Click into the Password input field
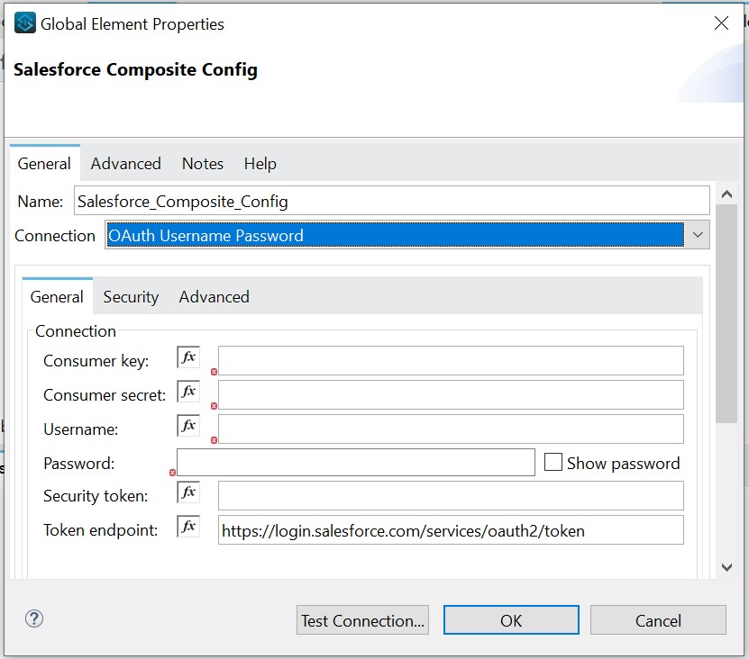 356,462
